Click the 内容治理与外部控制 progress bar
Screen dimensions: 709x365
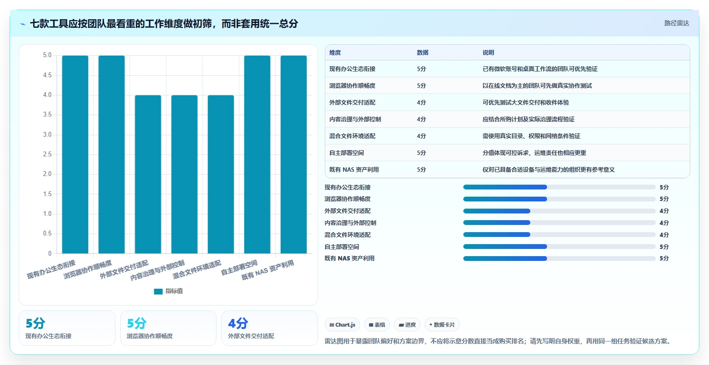[559, 223]
